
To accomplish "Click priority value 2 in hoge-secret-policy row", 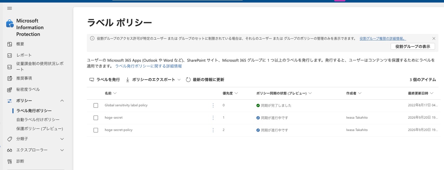I will [224, 130].
